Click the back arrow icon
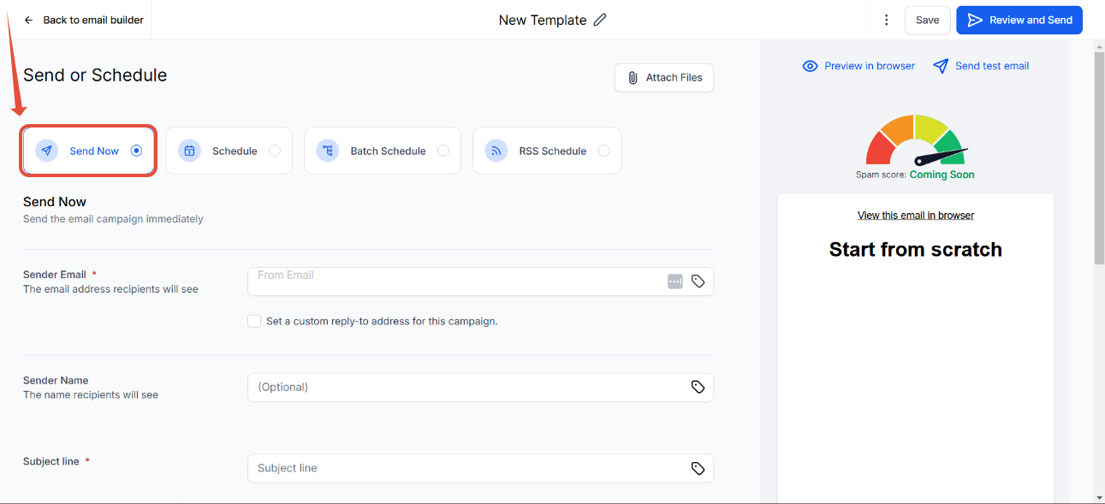Screen dimensions: 1105x504 click(x=28, y=20)
